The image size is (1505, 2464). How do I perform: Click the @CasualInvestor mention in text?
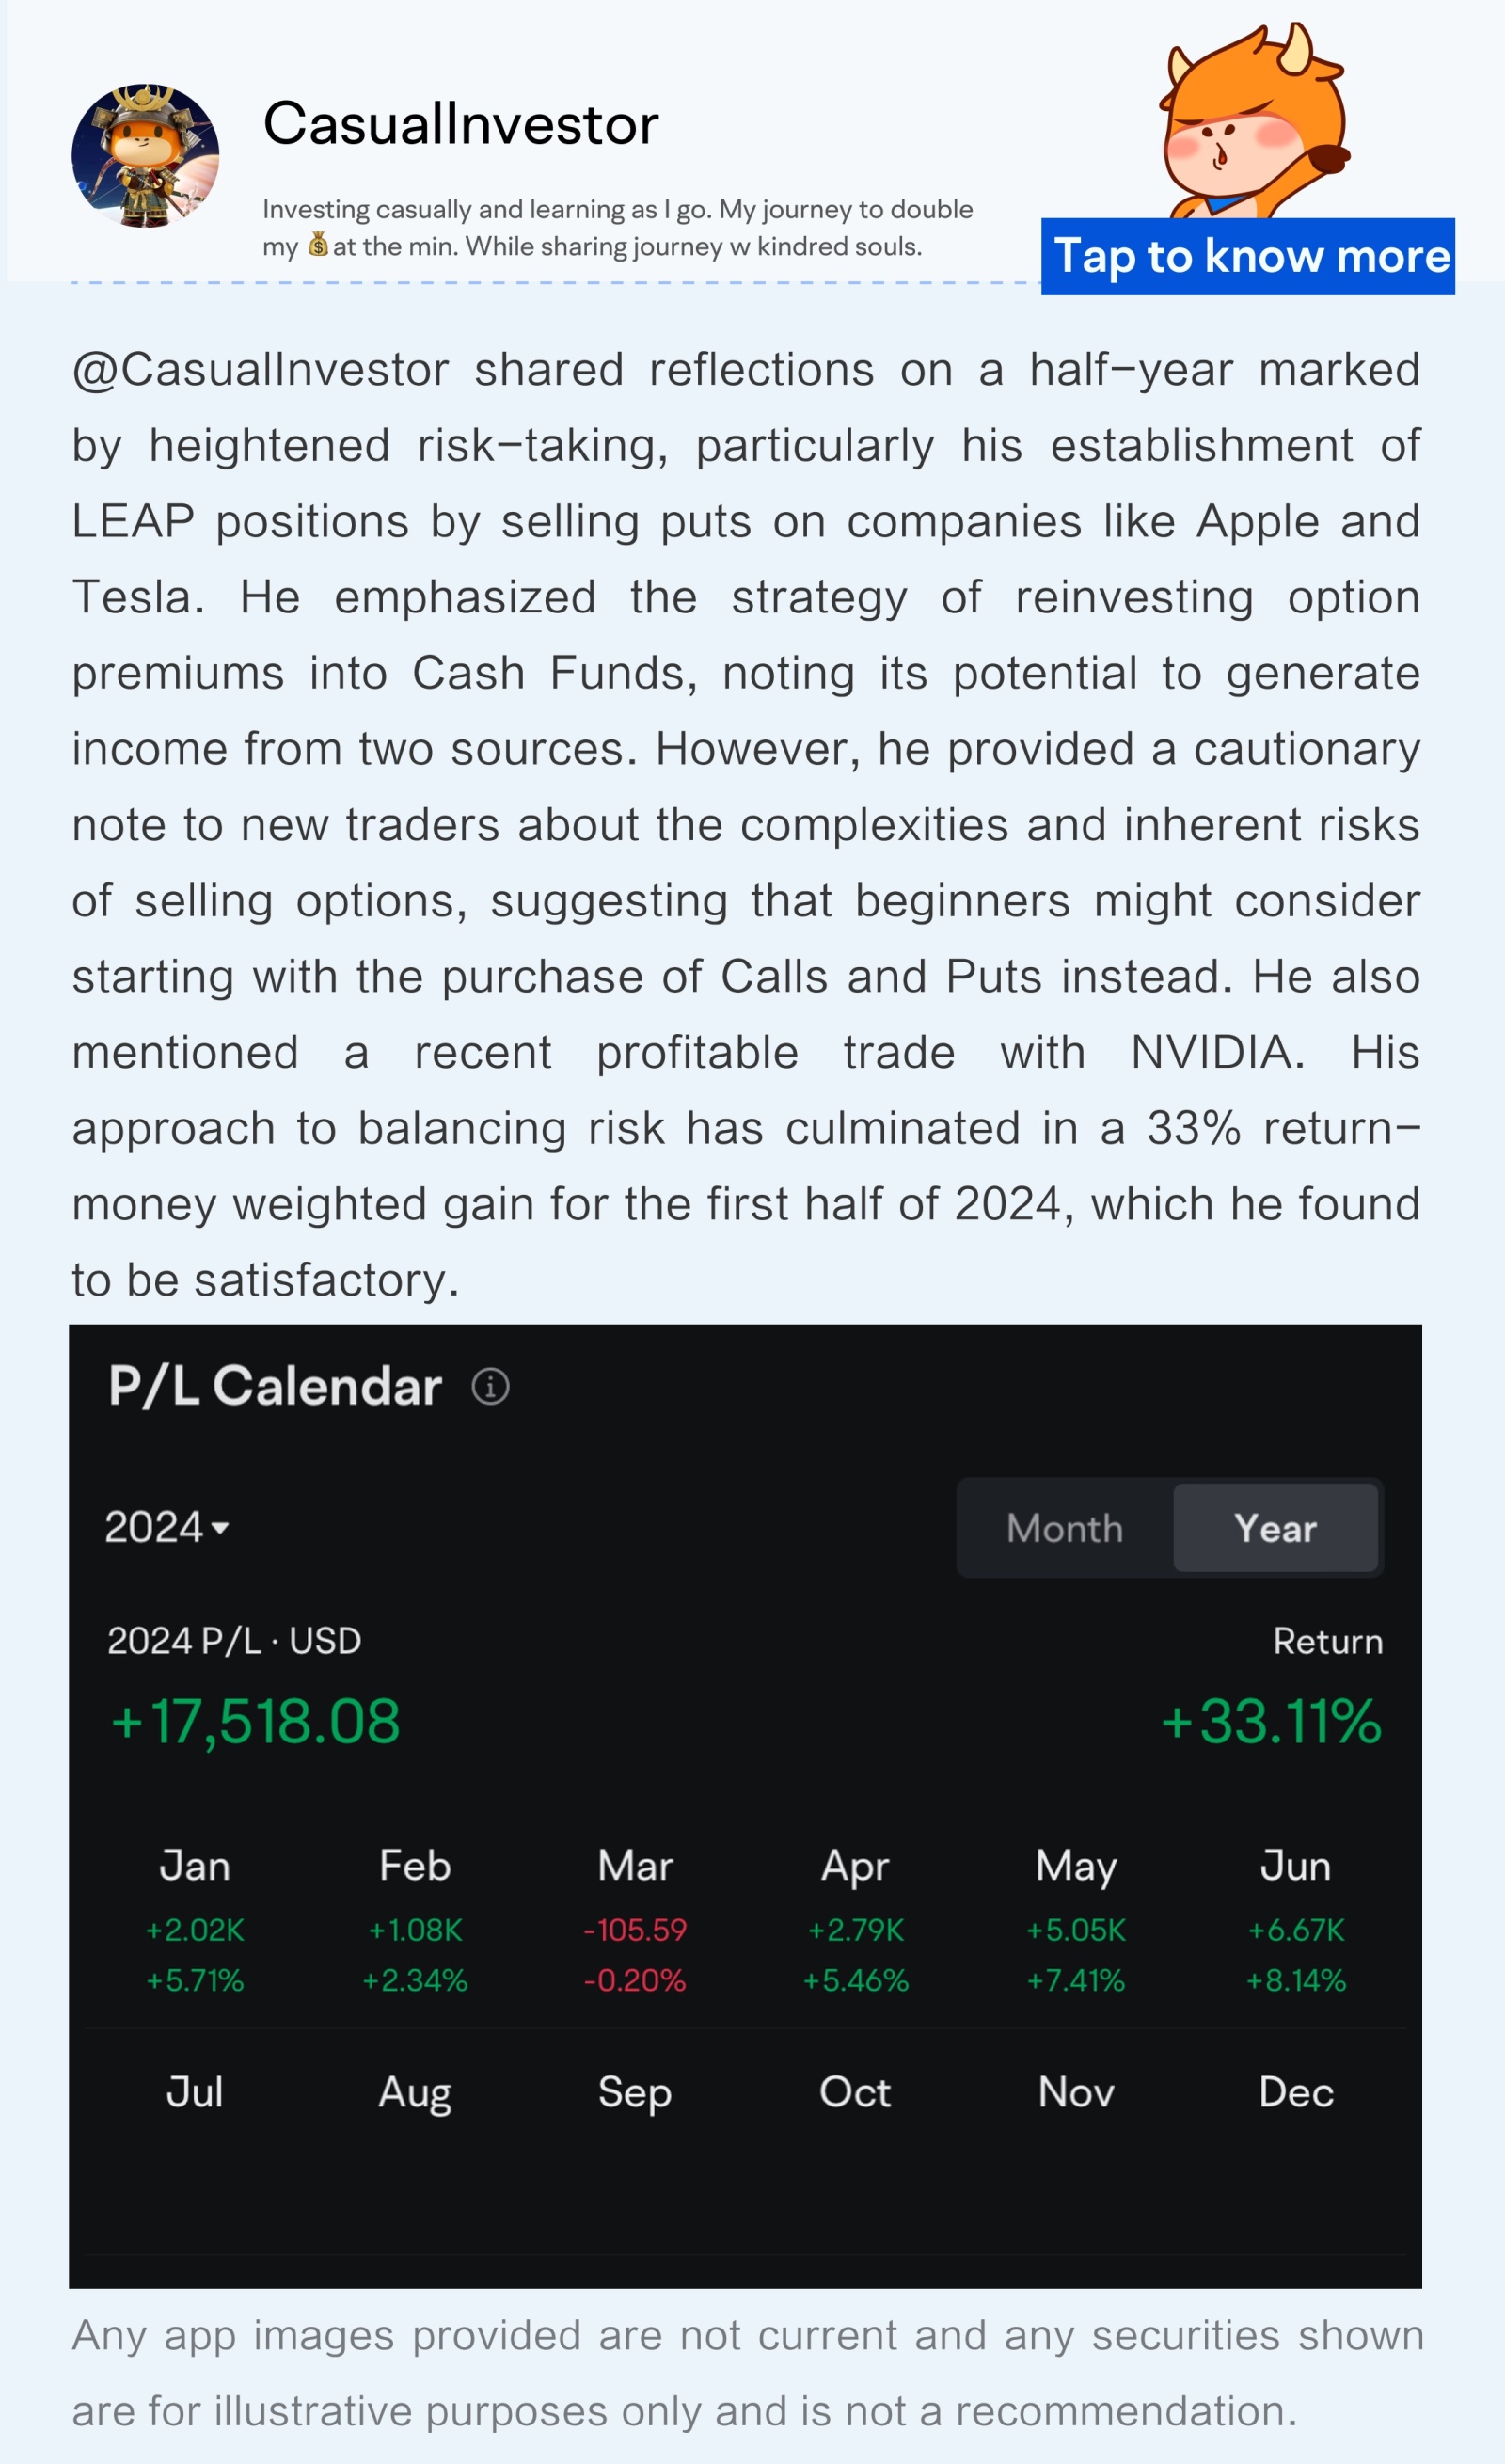click(260, 370)
